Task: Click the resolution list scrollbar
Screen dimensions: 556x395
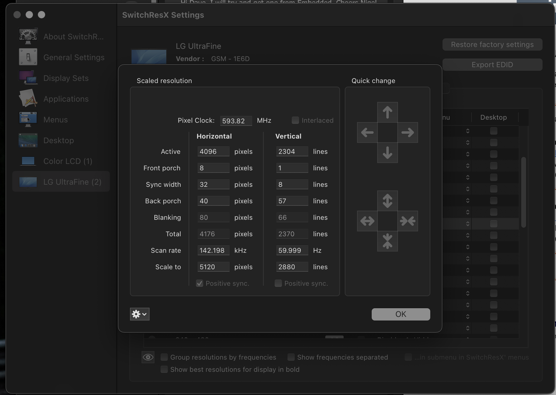Action: pyautogui.click(x=524, y=192)
